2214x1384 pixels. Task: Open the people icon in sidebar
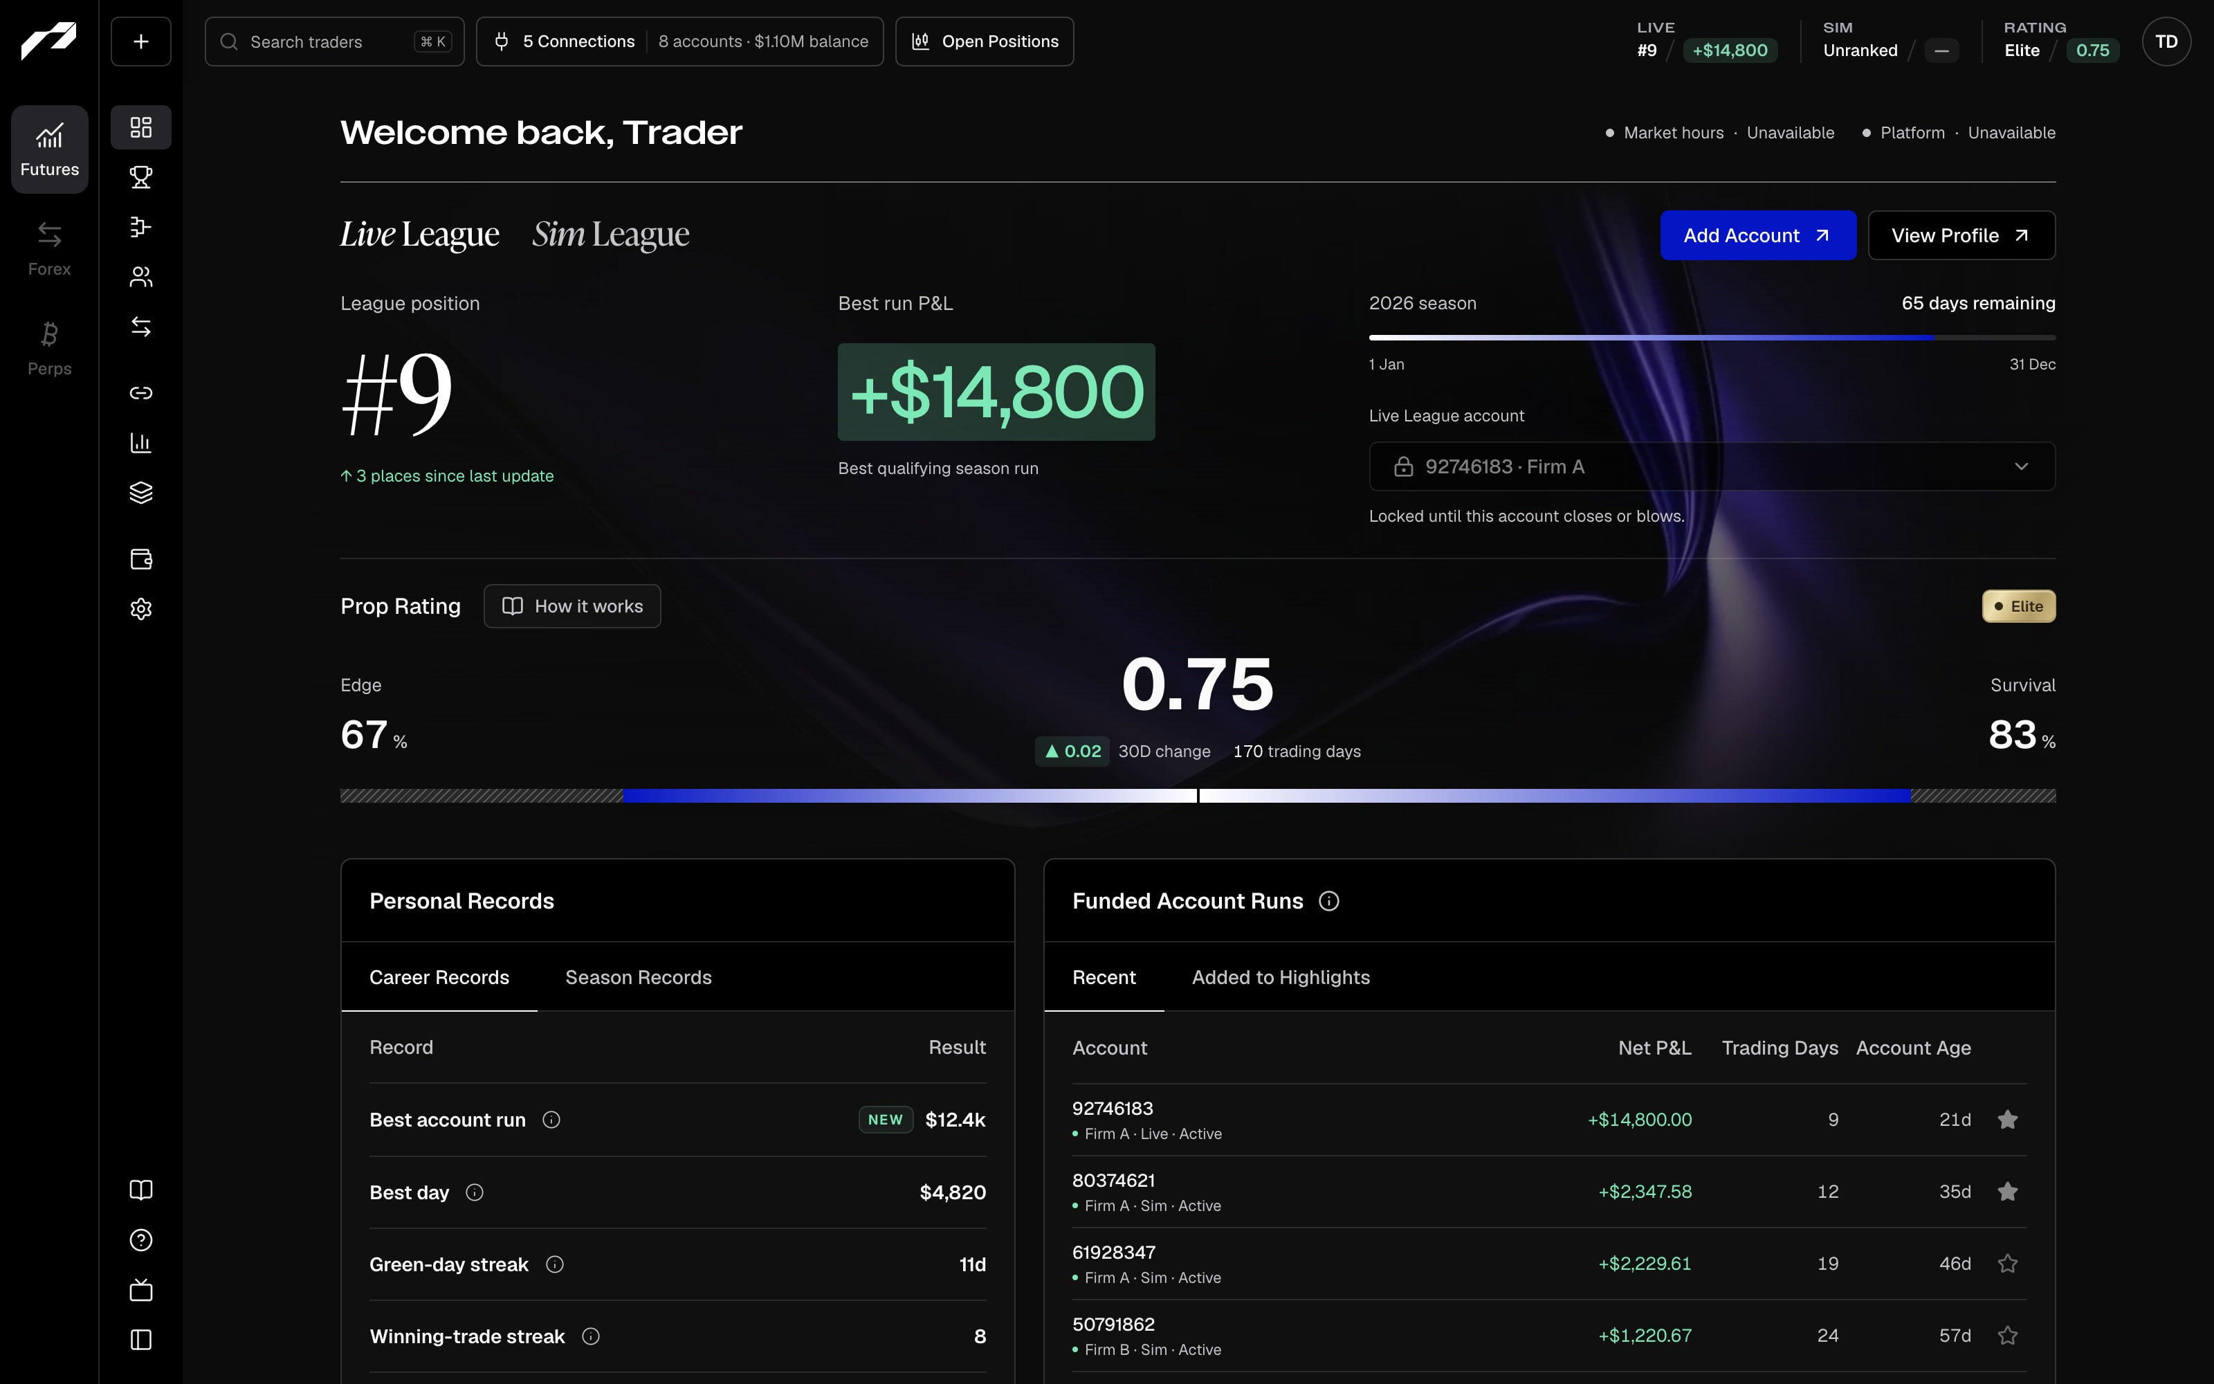pos(141,276)
